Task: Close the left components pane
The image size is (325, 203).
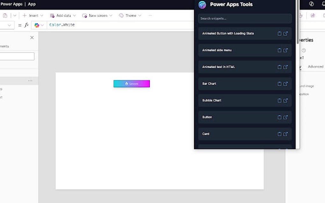Action: pyautogui.click(x=32, y=38)
